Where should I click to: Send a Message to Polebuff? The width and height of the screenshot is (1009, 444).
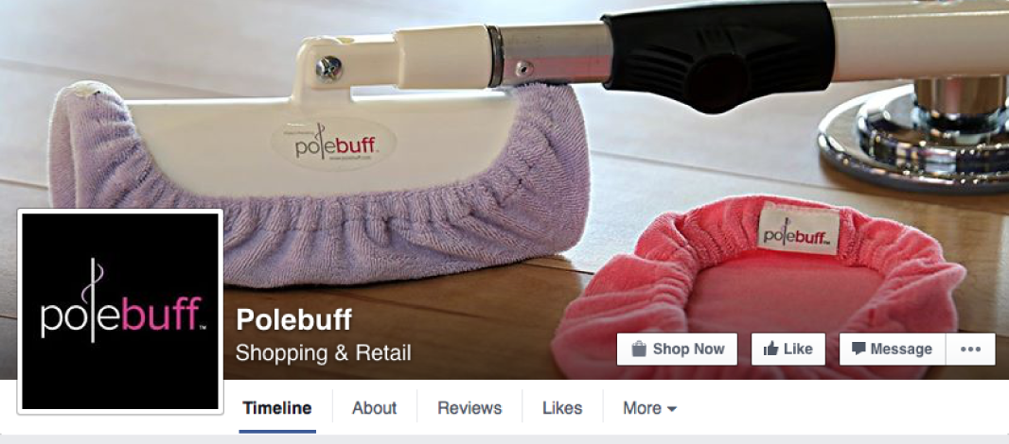[893, 349]
